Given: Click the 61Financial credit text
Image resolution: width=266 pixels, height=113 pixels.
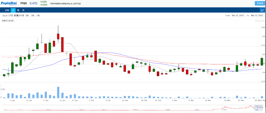Looking at the screenshot, I should (260, 21).
